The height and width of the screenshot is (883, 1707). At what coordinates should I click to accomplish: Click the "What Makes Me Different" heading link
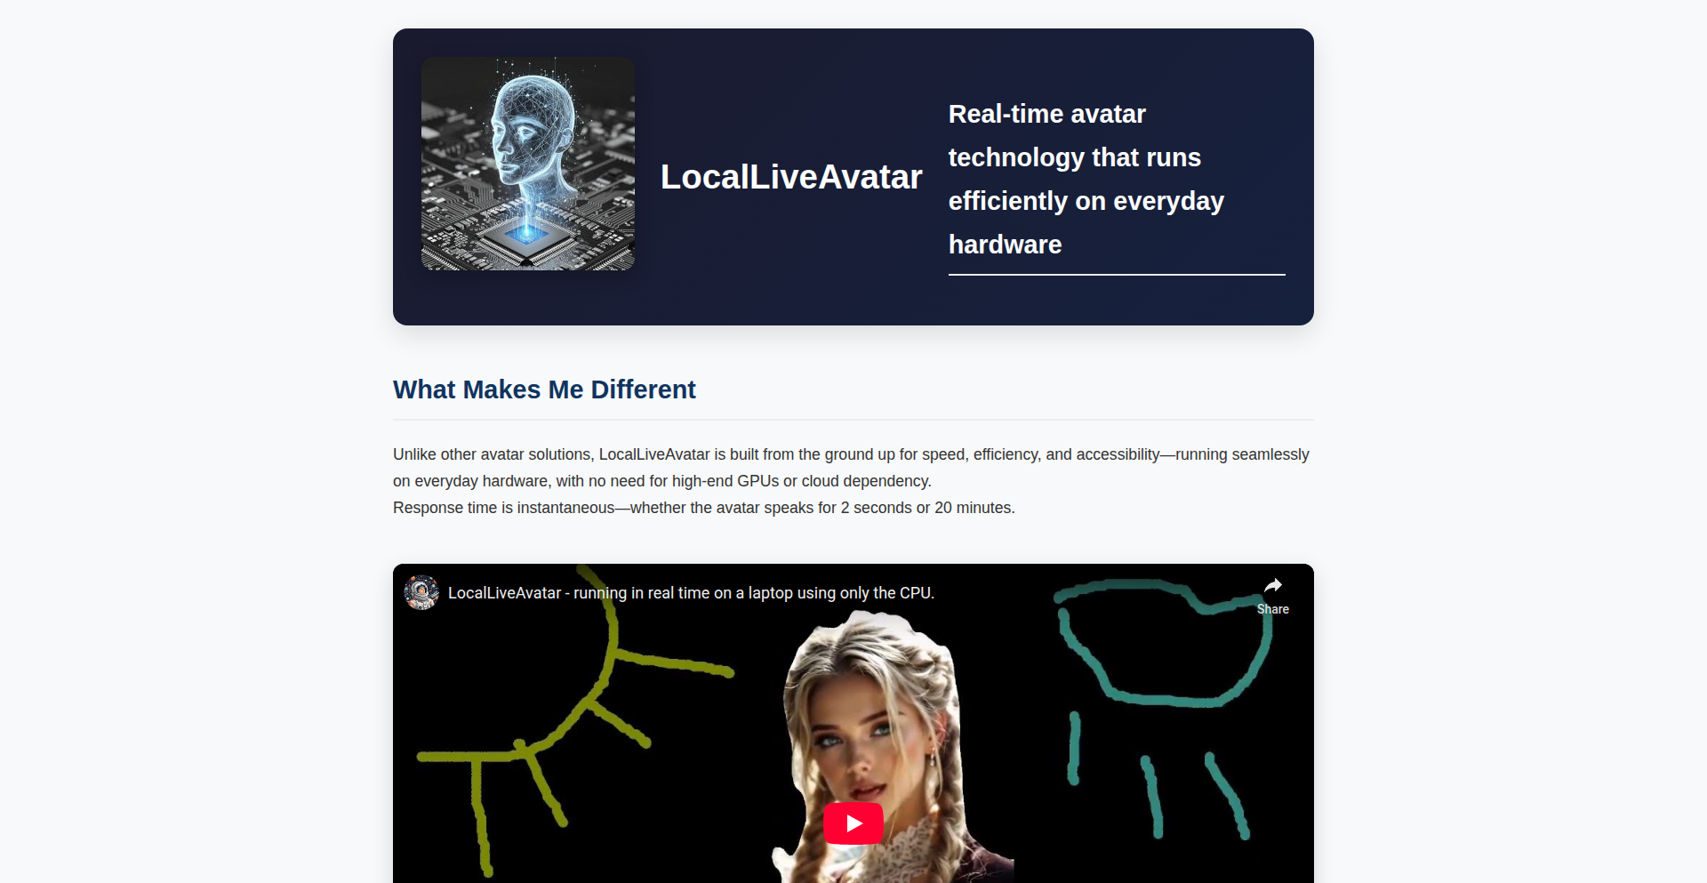click(x=544, y=389)
